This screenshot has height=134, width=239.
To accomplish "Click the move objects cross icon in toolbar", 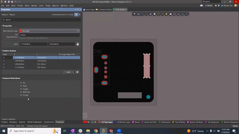I will (143, 14).
